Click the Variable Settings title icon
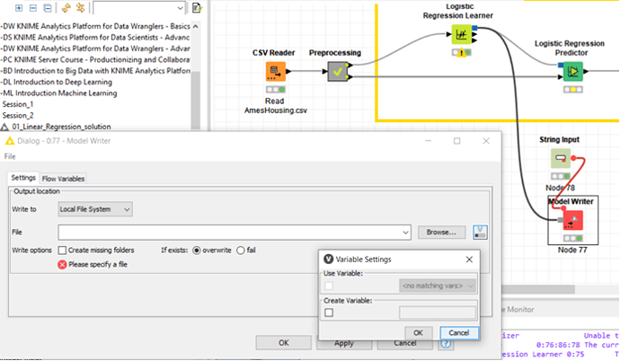This screenshot has width=620, height=361. 328,260
